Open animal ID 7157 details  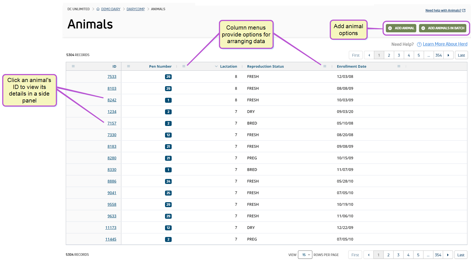pyautogui.click(x=112, y=123)
